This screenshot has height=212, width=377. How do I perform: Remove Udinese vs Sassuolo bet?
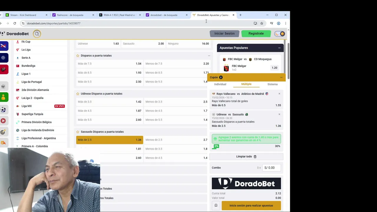click(x=279, y=114)
